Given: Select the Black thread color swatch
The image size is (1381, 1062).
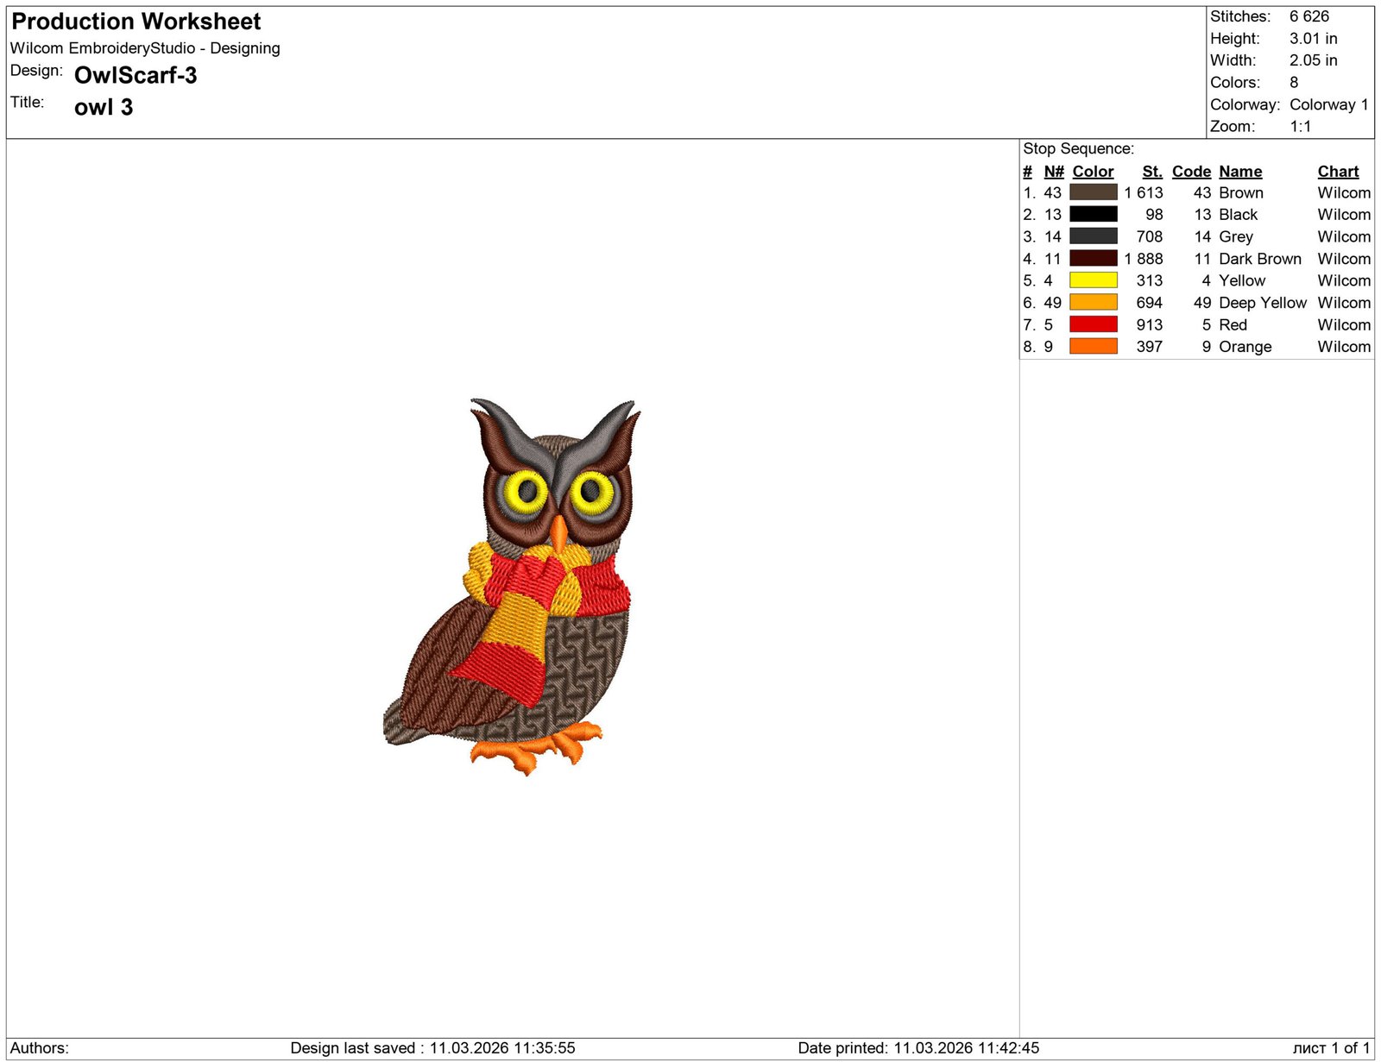Looking at the screenshot, I should point(1093,214).
